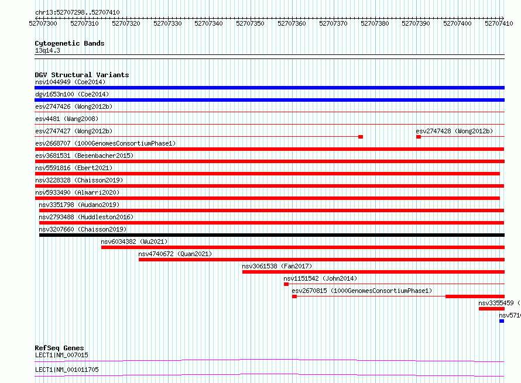Screen dimensions: 521x383
Task: Click the black nsv3207660 (Chaisson2019) bar
Action: click(272, 235)
